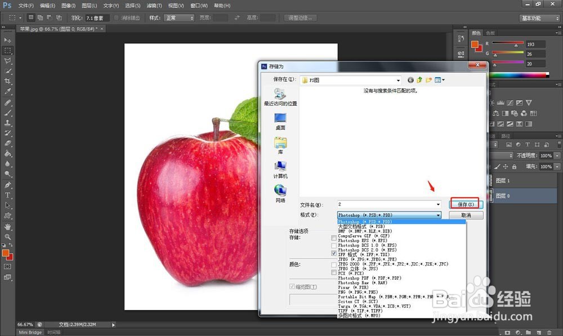
Task: Select the Clone Stamp tool
Action: point(7,123)
